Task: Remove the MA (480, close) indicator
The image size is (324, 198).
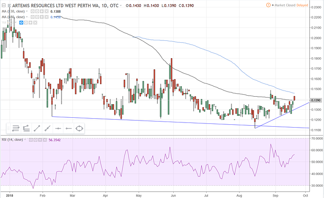Action: (46, 17)
